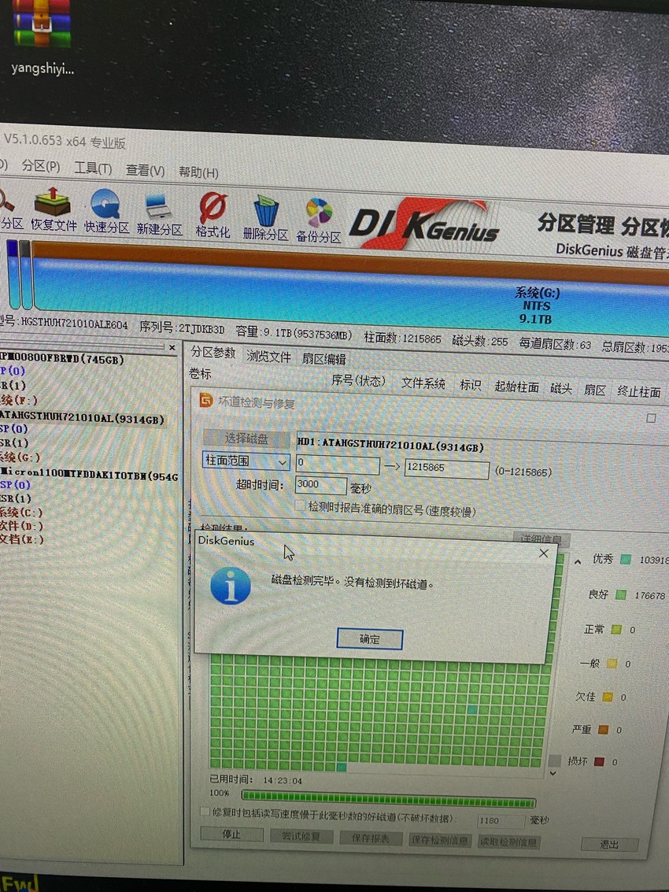Click the 详细信息 button
This screenshot has height=892, width=669.
coord(541,539)
